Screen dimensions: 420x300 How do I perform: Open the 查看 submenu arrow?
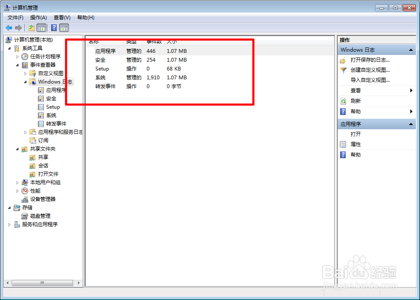tap(411, 91)
